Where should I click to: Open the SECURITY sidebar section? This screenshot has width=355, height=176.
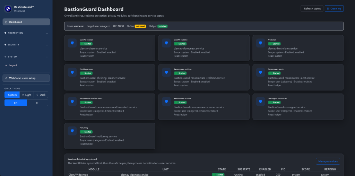click(26, 45)
